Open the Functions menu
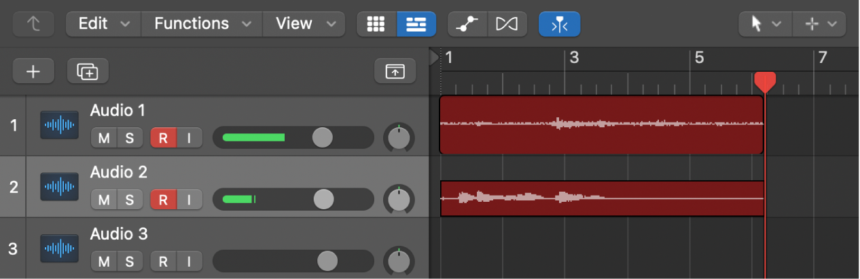The width and height of the screenshot is (860, 279). click(x=201, y=24)
